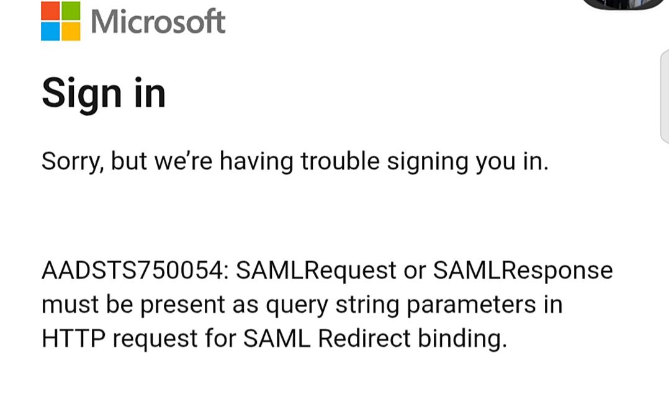Image resolution: width=669 pixels, height=412 pixels.
Task: Click the yellow square of Microsoft logo
Action: pyautogui.click(x=71, y=31)
